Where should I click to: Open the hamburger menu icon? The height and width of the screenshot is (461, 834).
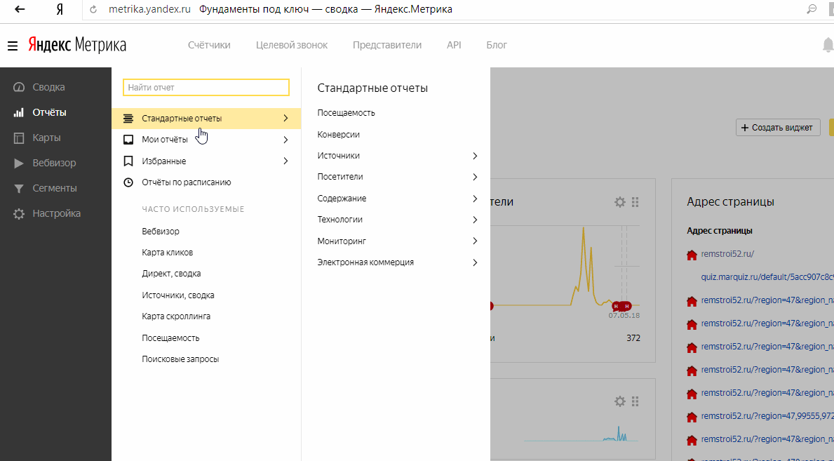click(12, 46)
